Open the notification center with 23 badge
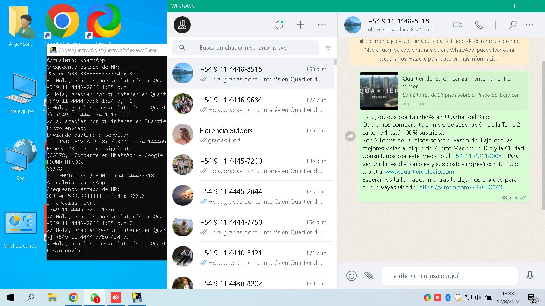The image size is (545, 306). [x=532, y=299]
